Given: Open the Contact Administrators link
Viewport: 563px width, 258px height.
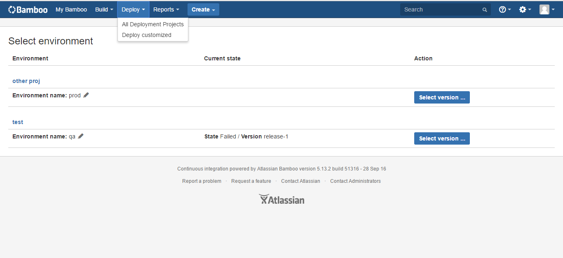Looking at the screenshot, I should (x=355, y=181).
